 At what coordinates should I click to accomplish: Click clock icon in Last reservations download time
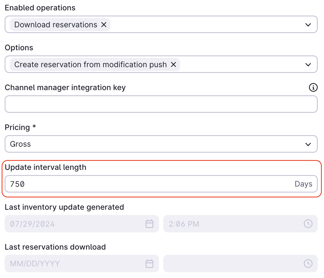pos(308,264)
